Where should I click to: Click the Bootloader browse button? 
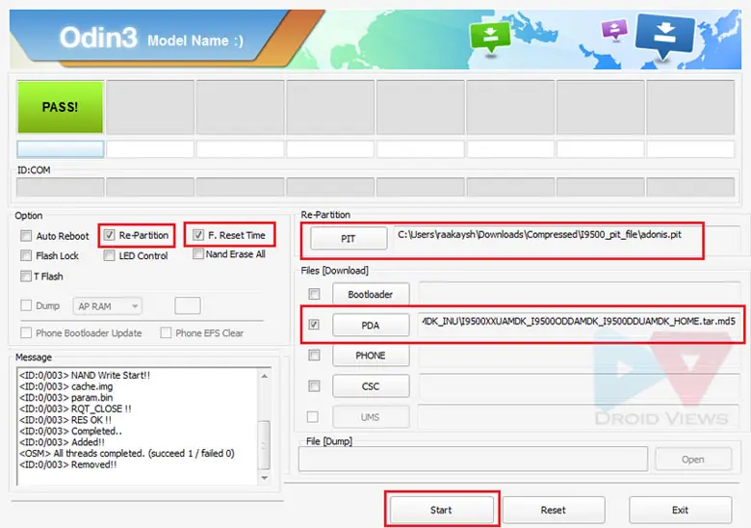pos(371,294)
